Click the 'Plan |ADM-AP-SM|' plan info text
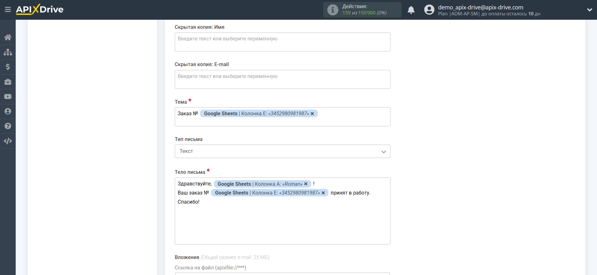This screenshot has height=275, width=597. tap(459, 14)
